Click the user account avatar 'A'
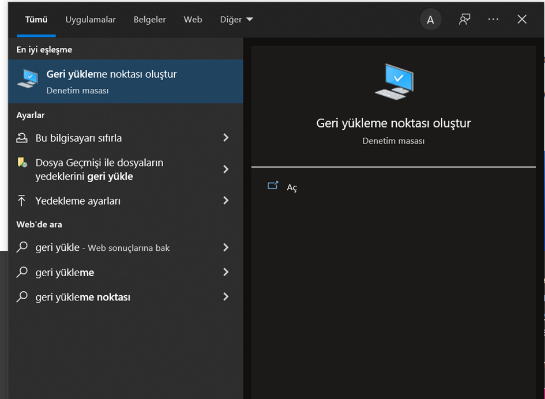Screen dimensions: 545x399 pos(430,20)
